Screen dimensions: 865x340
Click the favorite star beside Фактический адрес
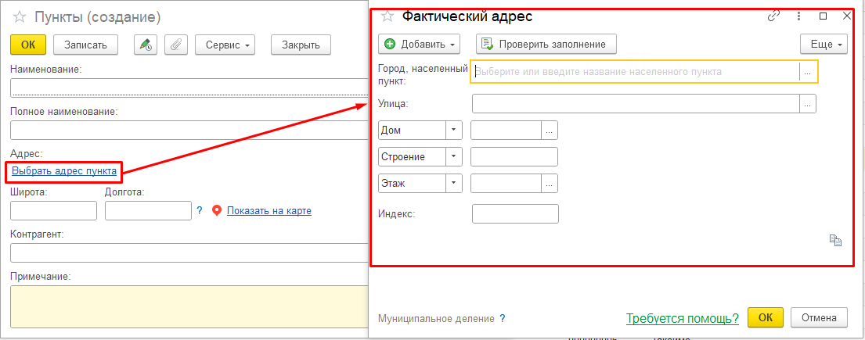[387, 16]
